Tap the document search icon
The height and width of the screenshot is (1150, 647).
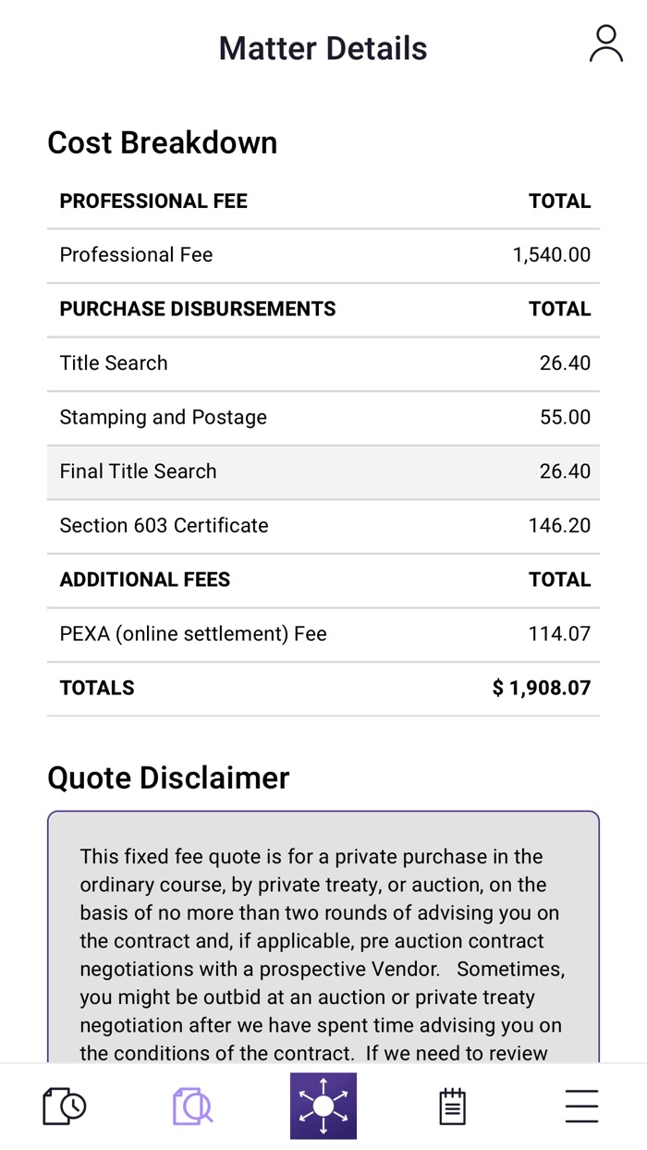[x=192, y=1106]
